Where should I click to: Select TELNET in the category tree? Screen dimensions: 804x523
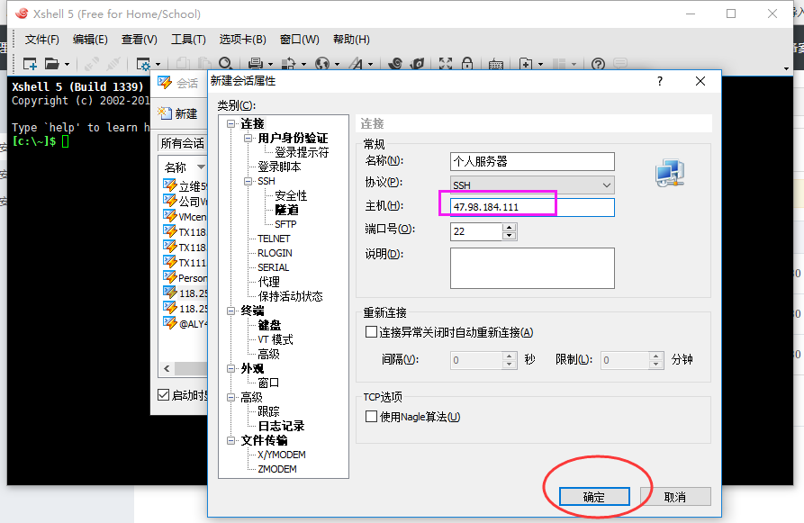point(274,239)
